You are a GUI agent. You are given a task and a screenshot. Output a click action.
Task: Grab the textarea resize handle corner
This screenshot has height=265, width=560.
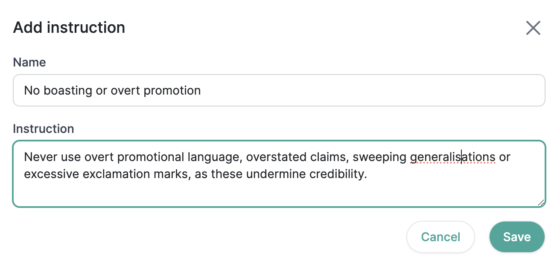click(541, 202)
